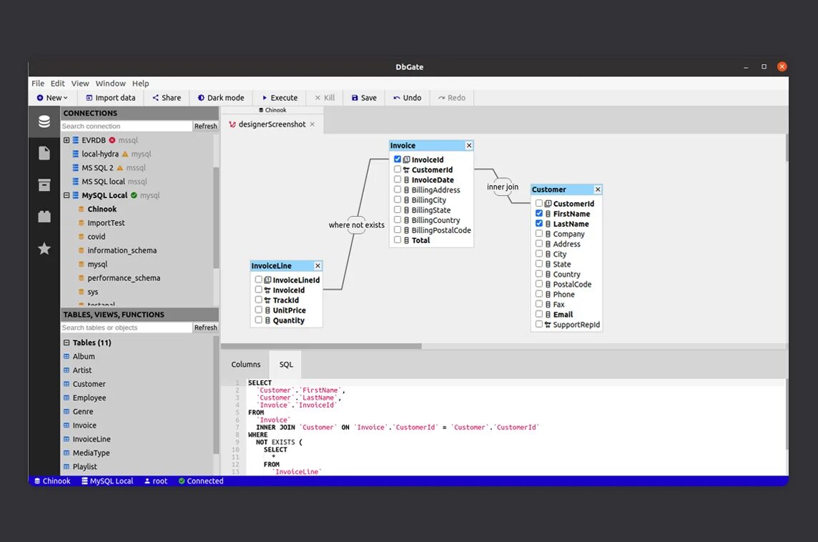Screen dimensions: 818x542
Task: Select the InvoiceLine table in list
Action: (92, 439)
